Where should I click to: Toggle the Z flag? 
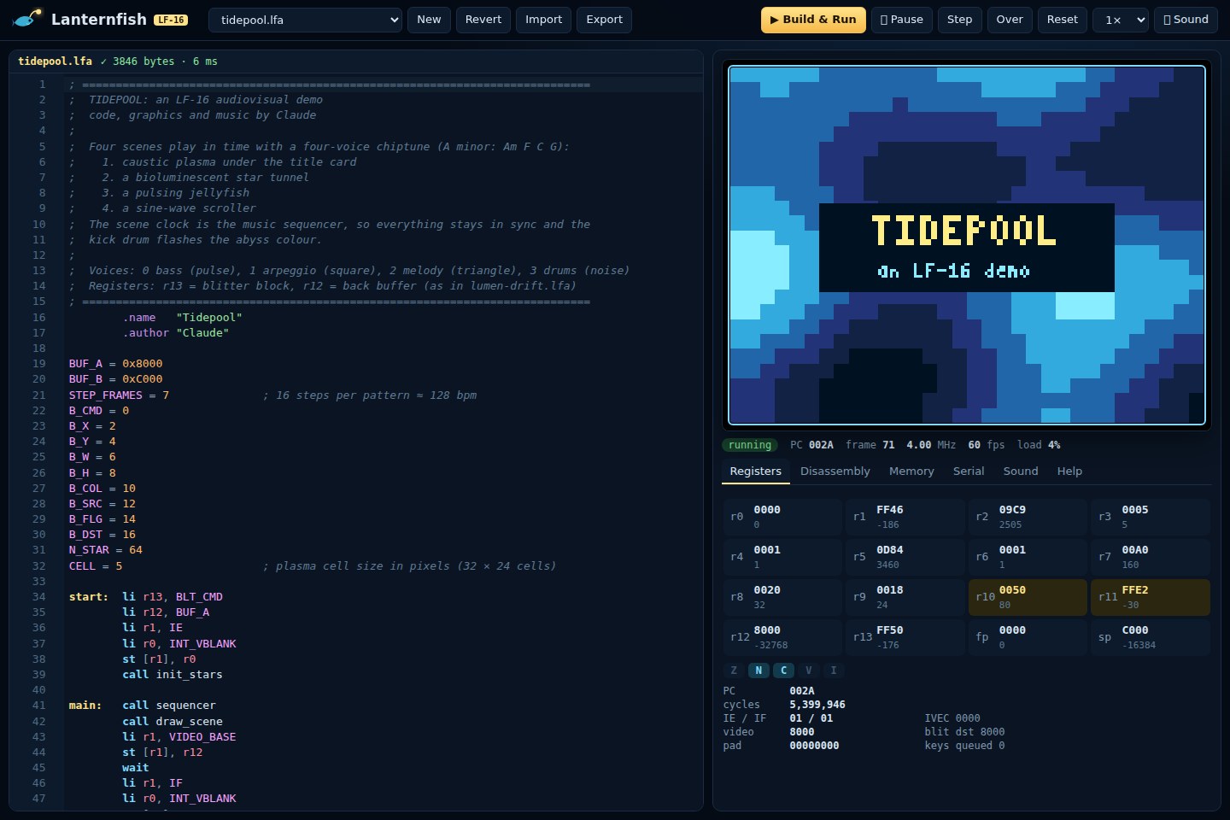734,671
